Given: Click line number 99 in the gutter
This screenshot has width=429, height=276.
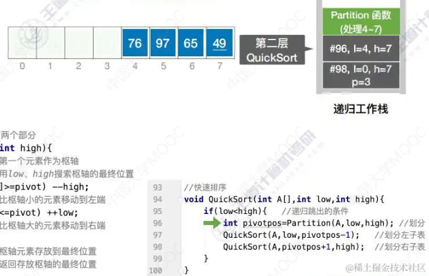Looking at the screenshot, I should 158,259.
